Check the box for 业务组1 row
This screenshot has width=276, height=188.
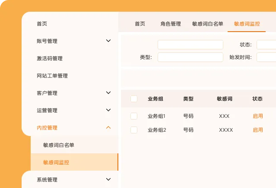[x=134, y=116]
